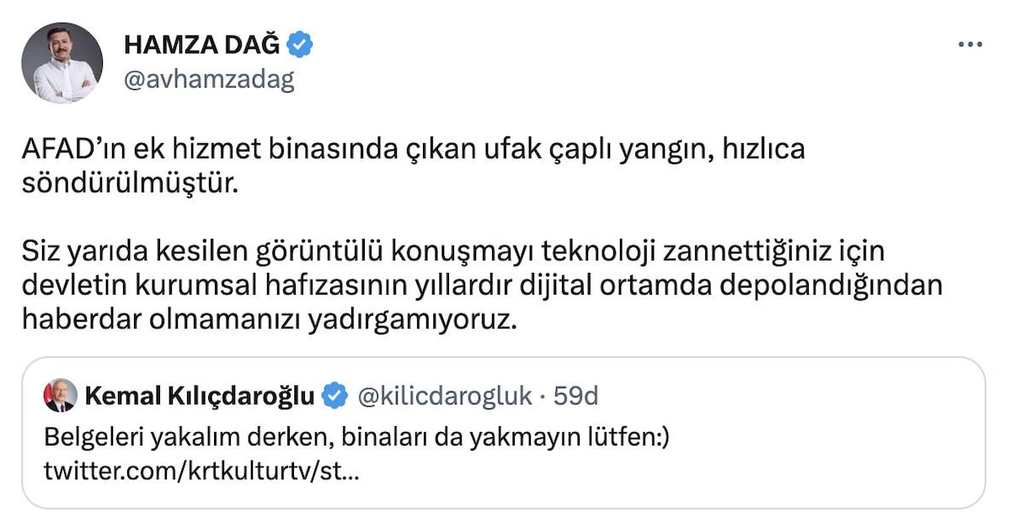Click the verified badge beside HAMZA DAĞ

coord(301,43)
